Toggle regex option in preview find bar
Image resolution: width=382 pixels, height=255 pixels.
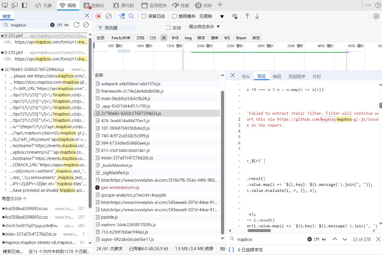coord(317,239)
